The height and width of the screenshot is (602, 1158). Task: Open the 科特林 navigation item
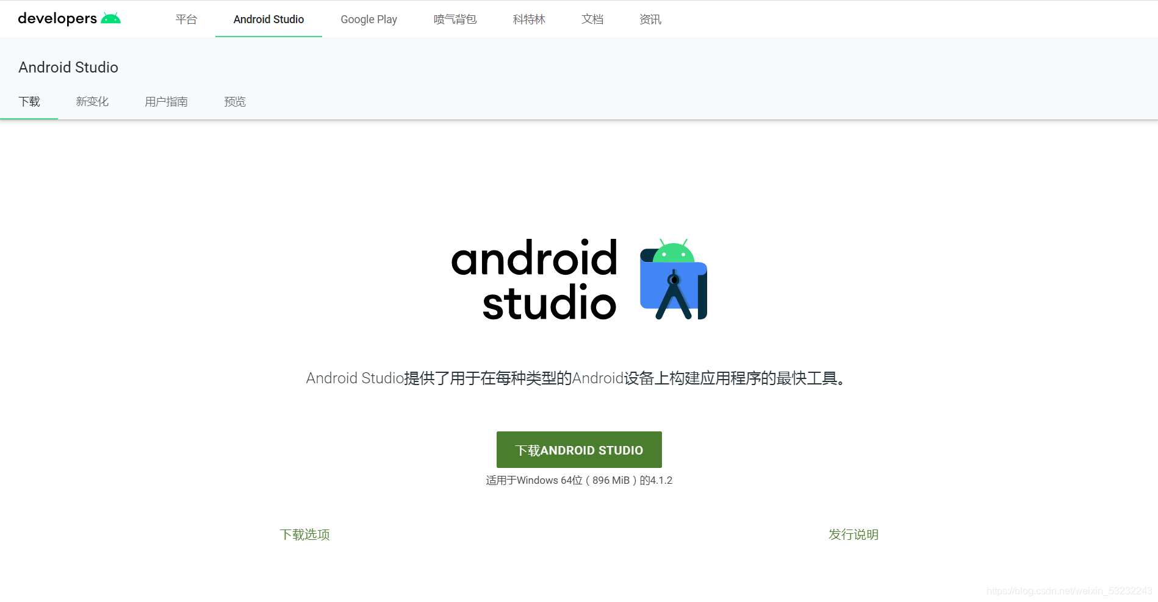[529, 19]
